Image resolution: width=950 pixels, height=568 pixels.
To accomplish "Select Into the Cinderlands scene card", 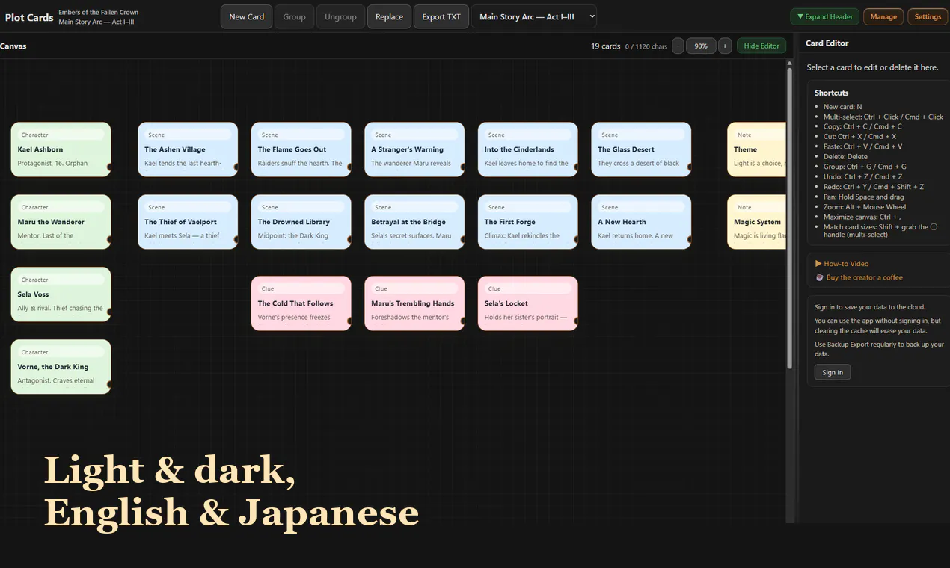I will (x=527, y=149).
